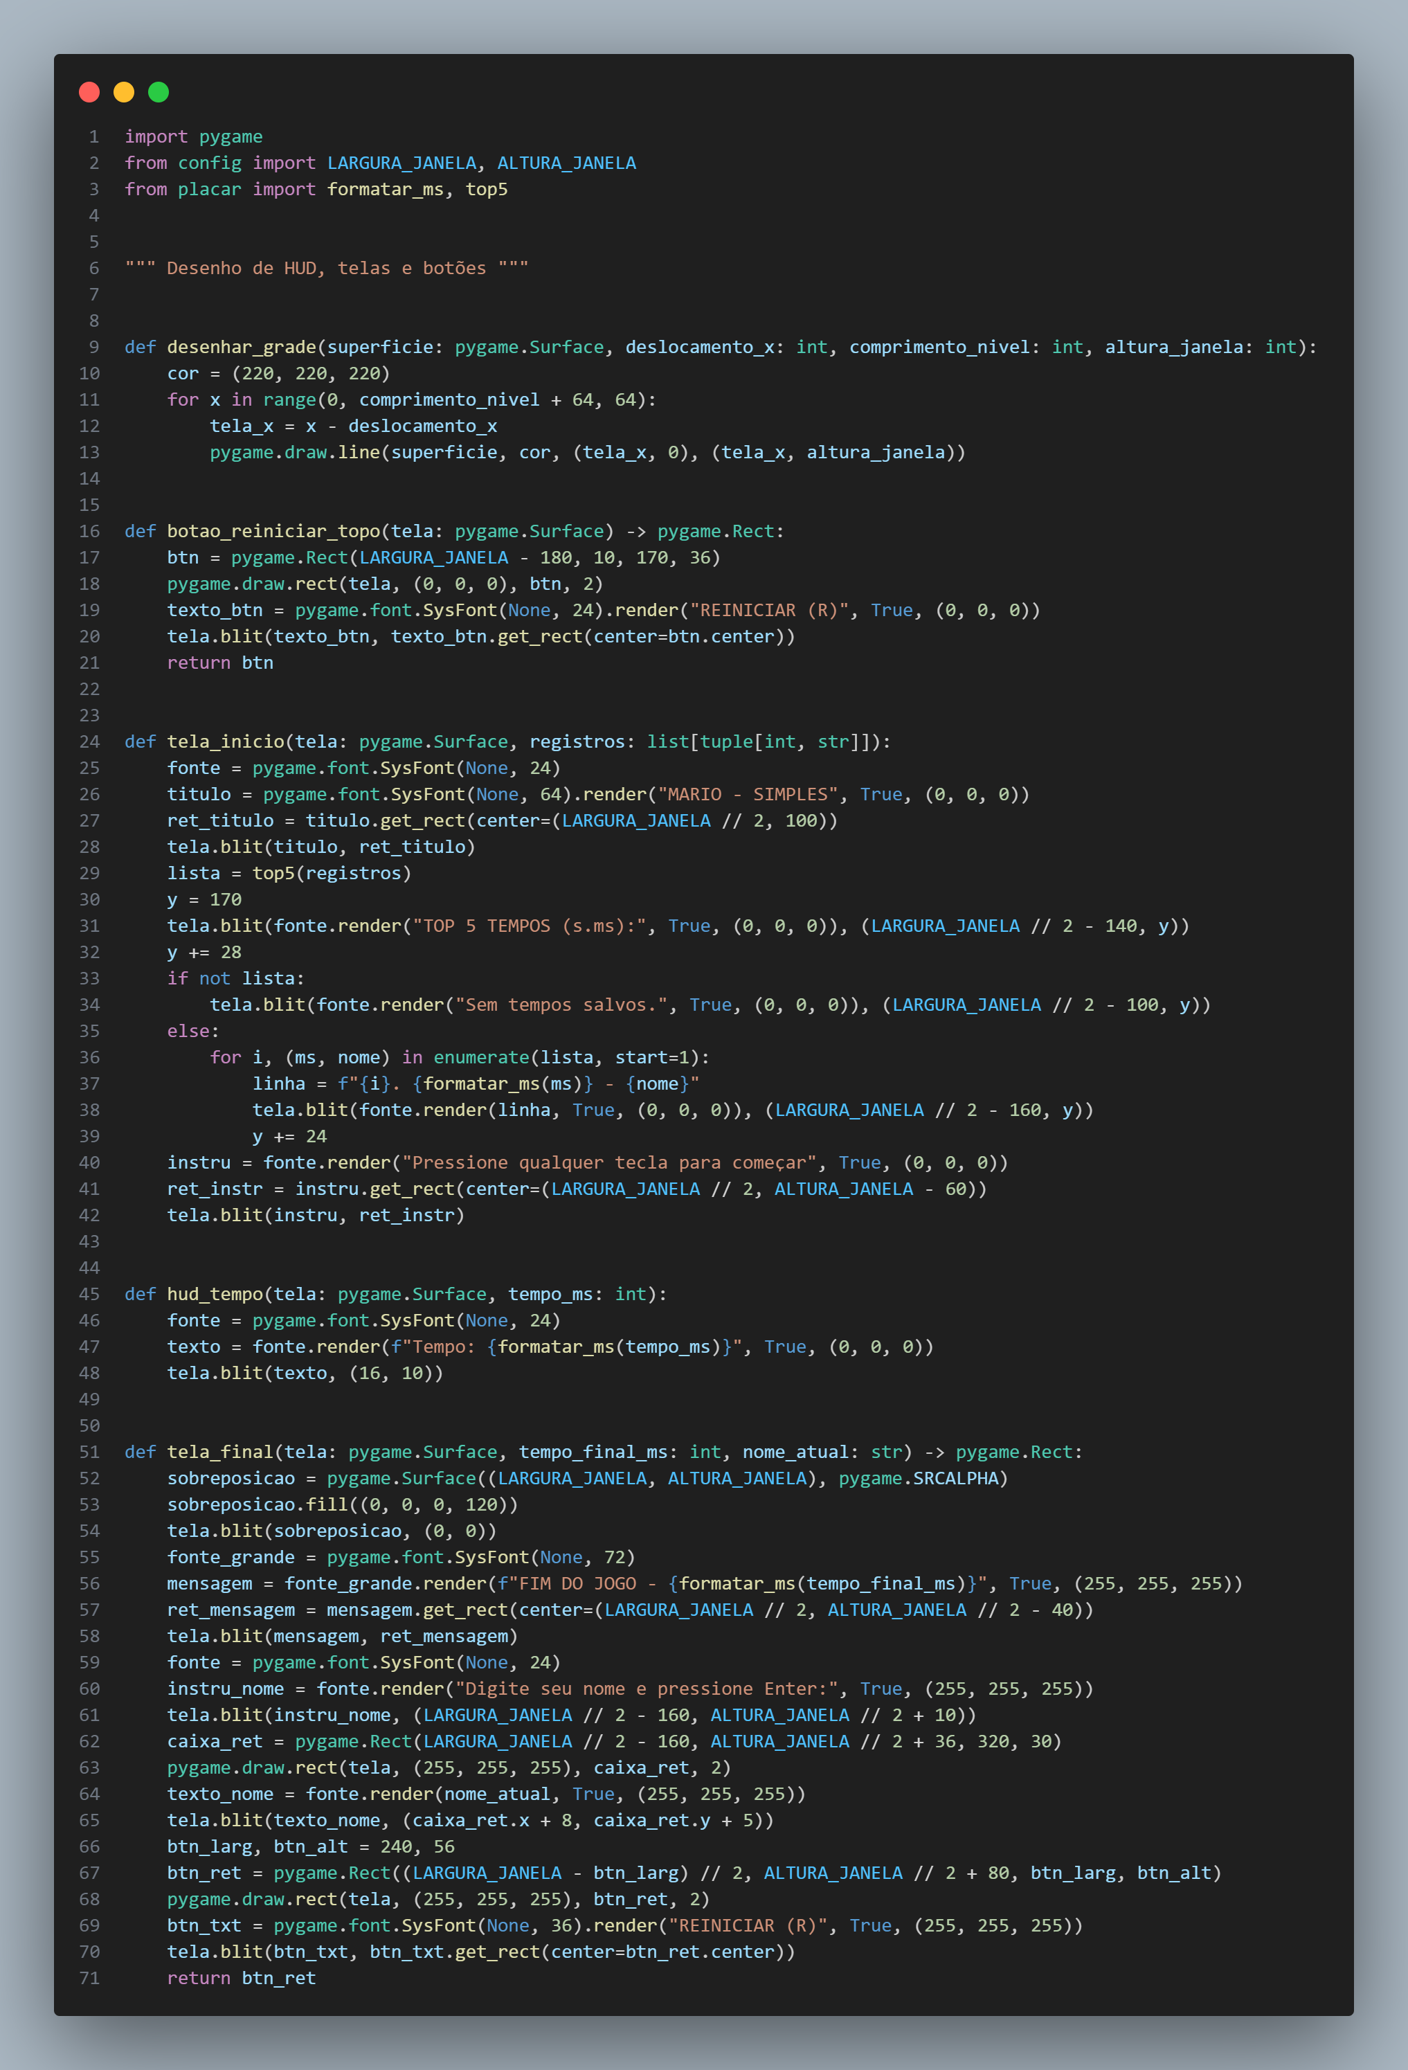Viewport: 1408px width, 2070px height.
Task: Click the 'return btn_ret' statement
Action: coord(242,1977)
